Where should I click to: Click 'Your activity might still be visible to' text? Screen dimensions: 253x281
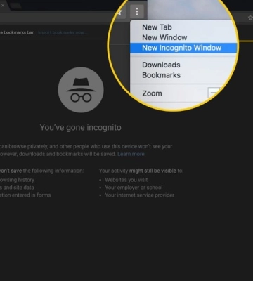coord(141,171)
